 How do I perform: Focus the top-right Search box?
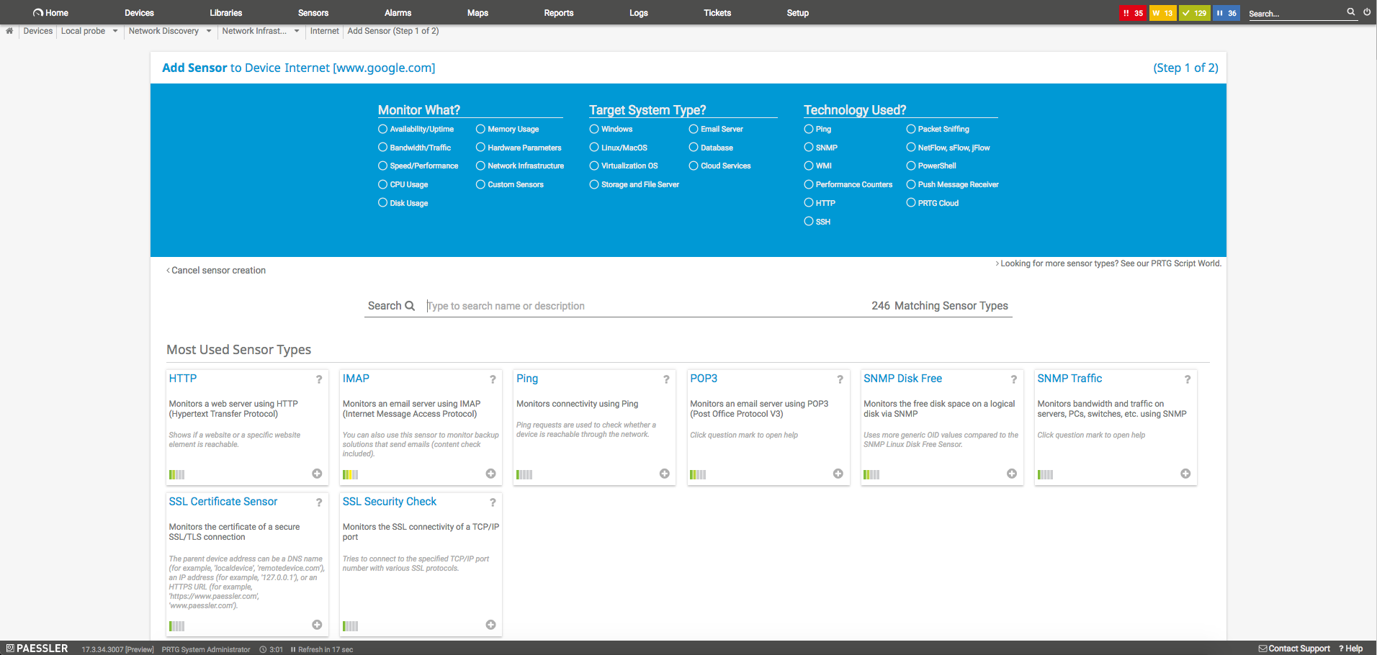[1296, 14]
